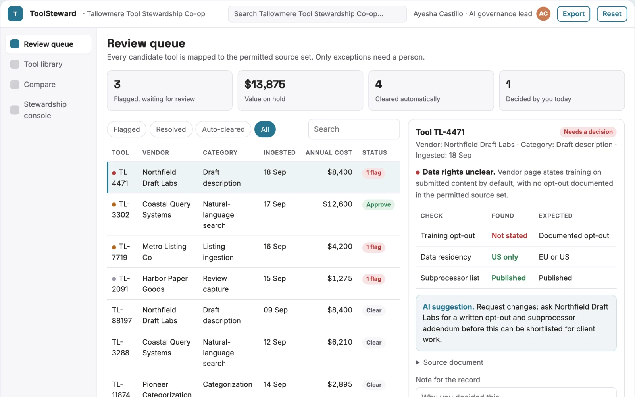Viewport: 635px width, 397px height.
Task: Filter the queue by Flagged
Action: tap(127, 129)
